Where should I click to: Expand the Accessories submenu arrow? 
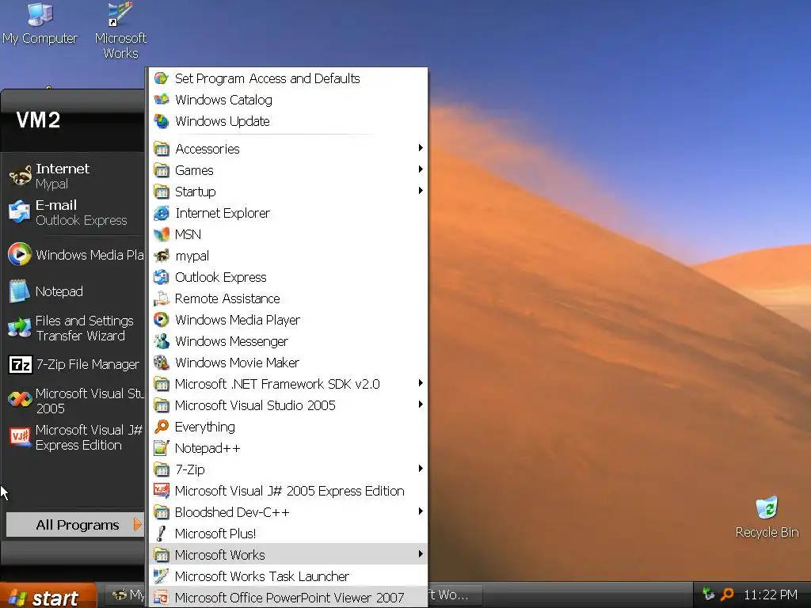[x=421, y=148]
